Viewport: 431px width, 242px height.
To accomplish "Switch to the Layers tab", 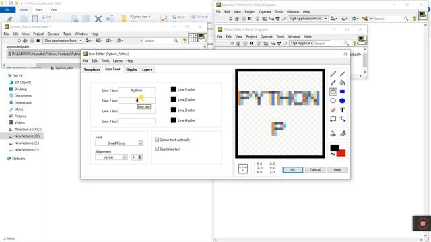I will tap(147, 69).
